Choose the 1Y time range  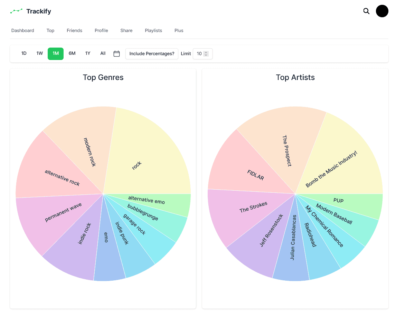click(x=88, y=53)
